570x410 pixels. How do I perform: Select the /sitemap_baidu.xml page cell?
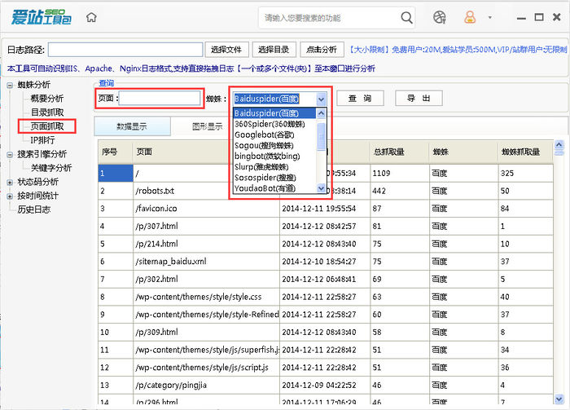pyautogui.click(x=206, y=262)
